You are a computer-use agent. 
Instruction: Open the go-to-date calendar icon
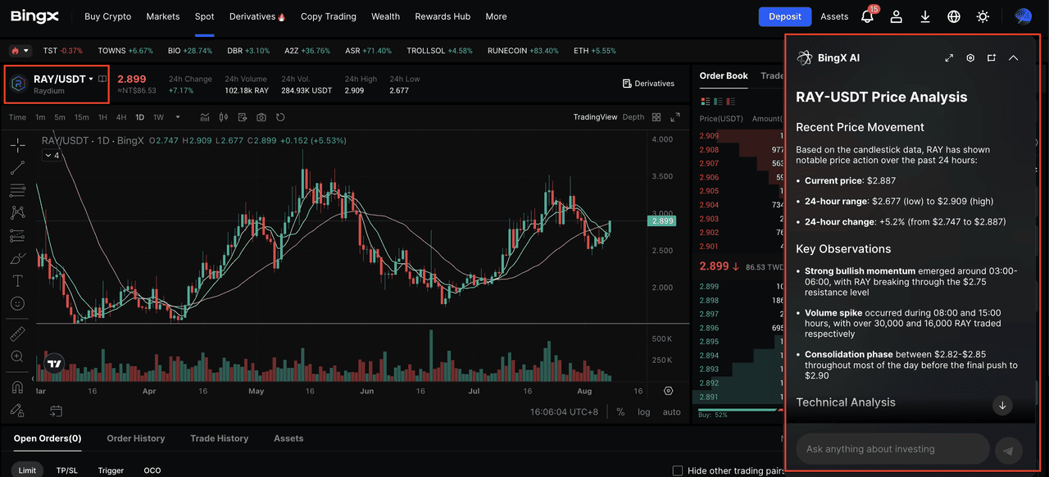point(56,411)
